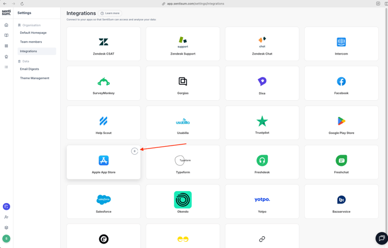Image resolution: width=388 pixels, height=248 pixels.
Task: Open the chat widget bubble
Action: [x=382, y=238]
